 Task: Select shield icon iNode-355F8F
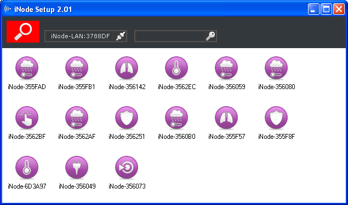click(276, 118)
